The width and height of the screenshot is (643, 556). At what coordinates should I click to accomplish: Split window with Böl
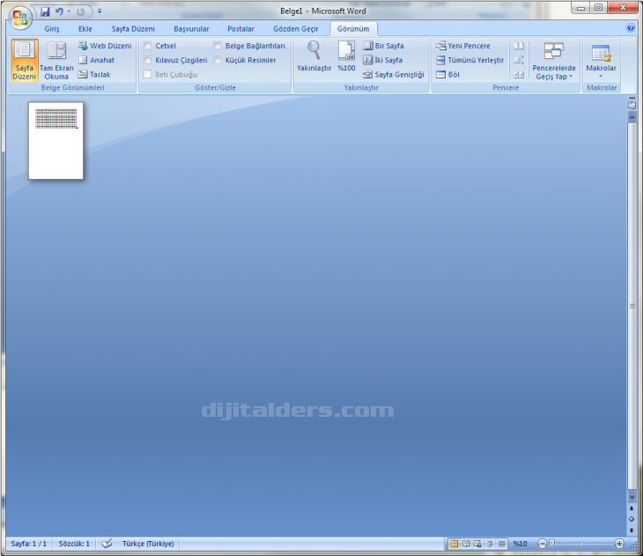(447, 74)
